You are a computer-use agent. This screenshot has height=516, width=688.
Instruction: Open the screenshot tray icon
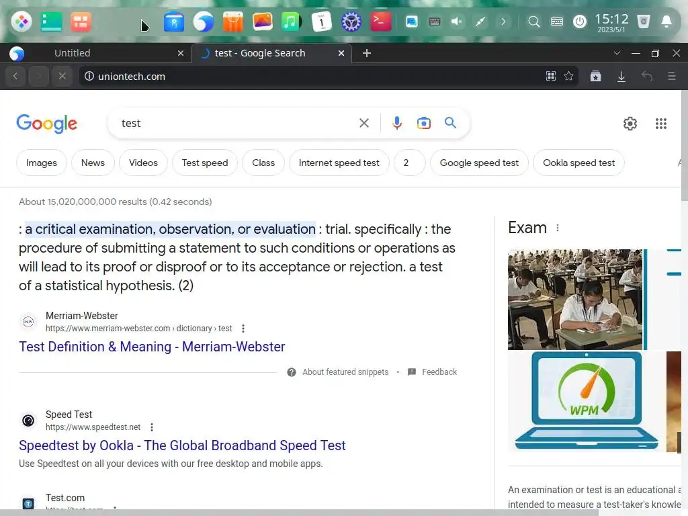click(x=412, y=21)
